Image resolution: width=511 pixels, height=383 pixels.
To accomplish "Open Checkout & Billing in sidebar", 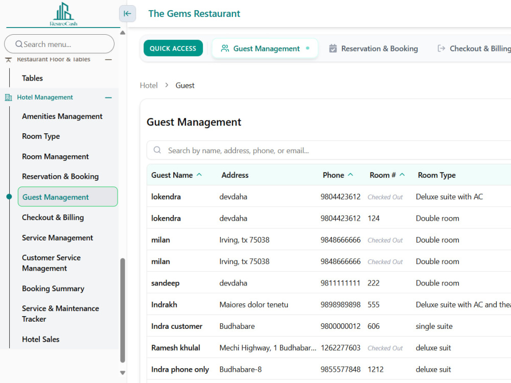I will (x=53, y=218).
